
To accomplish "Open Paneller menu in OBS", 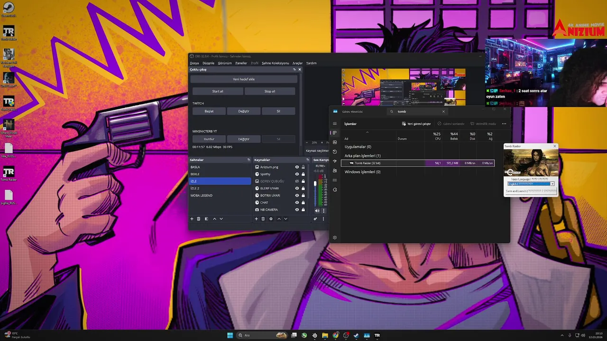I will coord(241,63).
